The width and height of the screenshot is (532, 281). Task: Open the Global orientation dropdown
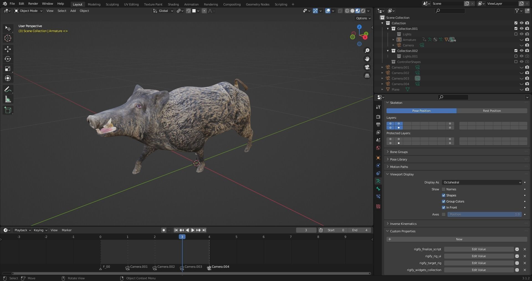[163, 11]
